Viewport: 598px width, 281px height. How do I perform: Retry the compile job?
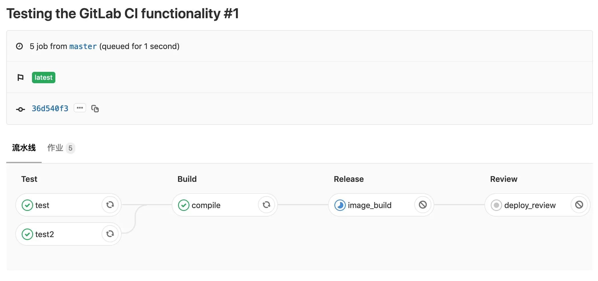click(x=266, y=205)
